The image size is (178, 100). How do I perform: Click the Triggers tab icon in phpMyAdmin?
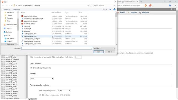[x=128, y=12]
